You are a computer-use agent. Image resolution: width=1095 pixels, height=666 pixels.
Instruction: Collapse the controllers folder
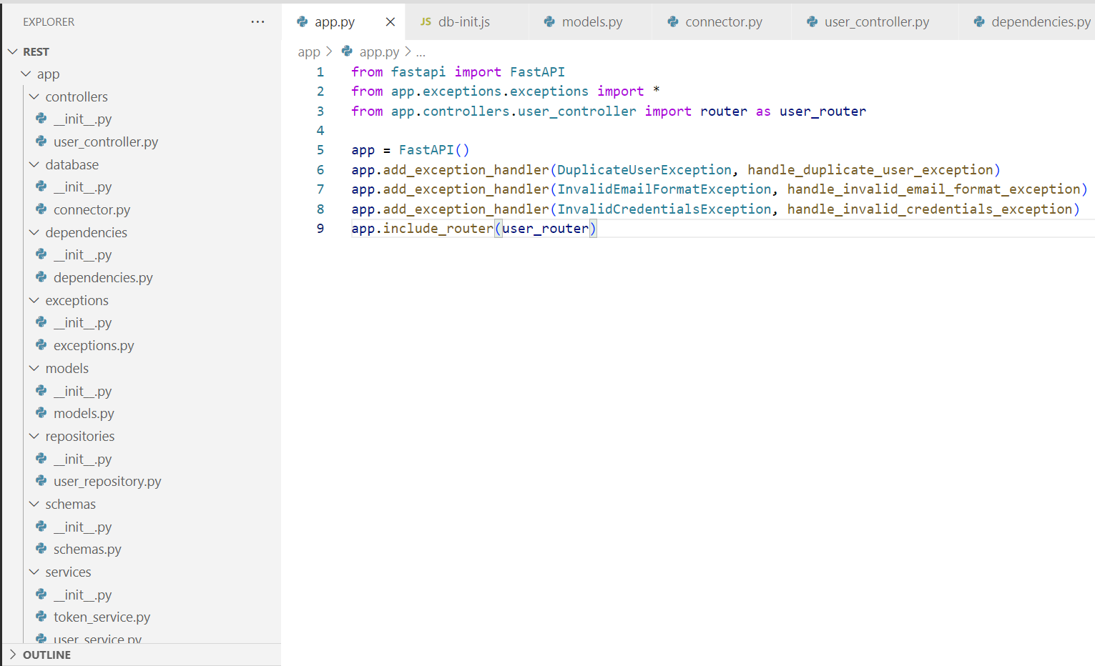pyautogui.click(x=34, y=96)
